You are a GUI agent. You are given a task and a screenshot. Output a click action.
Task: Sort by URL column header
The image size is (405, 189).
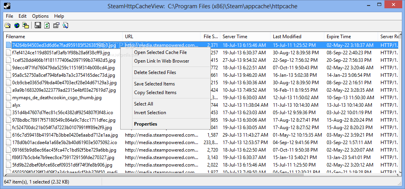(161, 37)
